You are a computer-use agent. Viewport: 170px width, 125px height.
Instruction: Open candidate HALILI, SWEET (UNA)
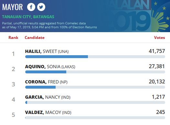pos(47,51)
